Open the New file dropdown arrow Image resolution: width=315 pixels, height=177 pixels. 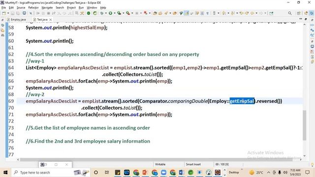(x=8, y=13)
